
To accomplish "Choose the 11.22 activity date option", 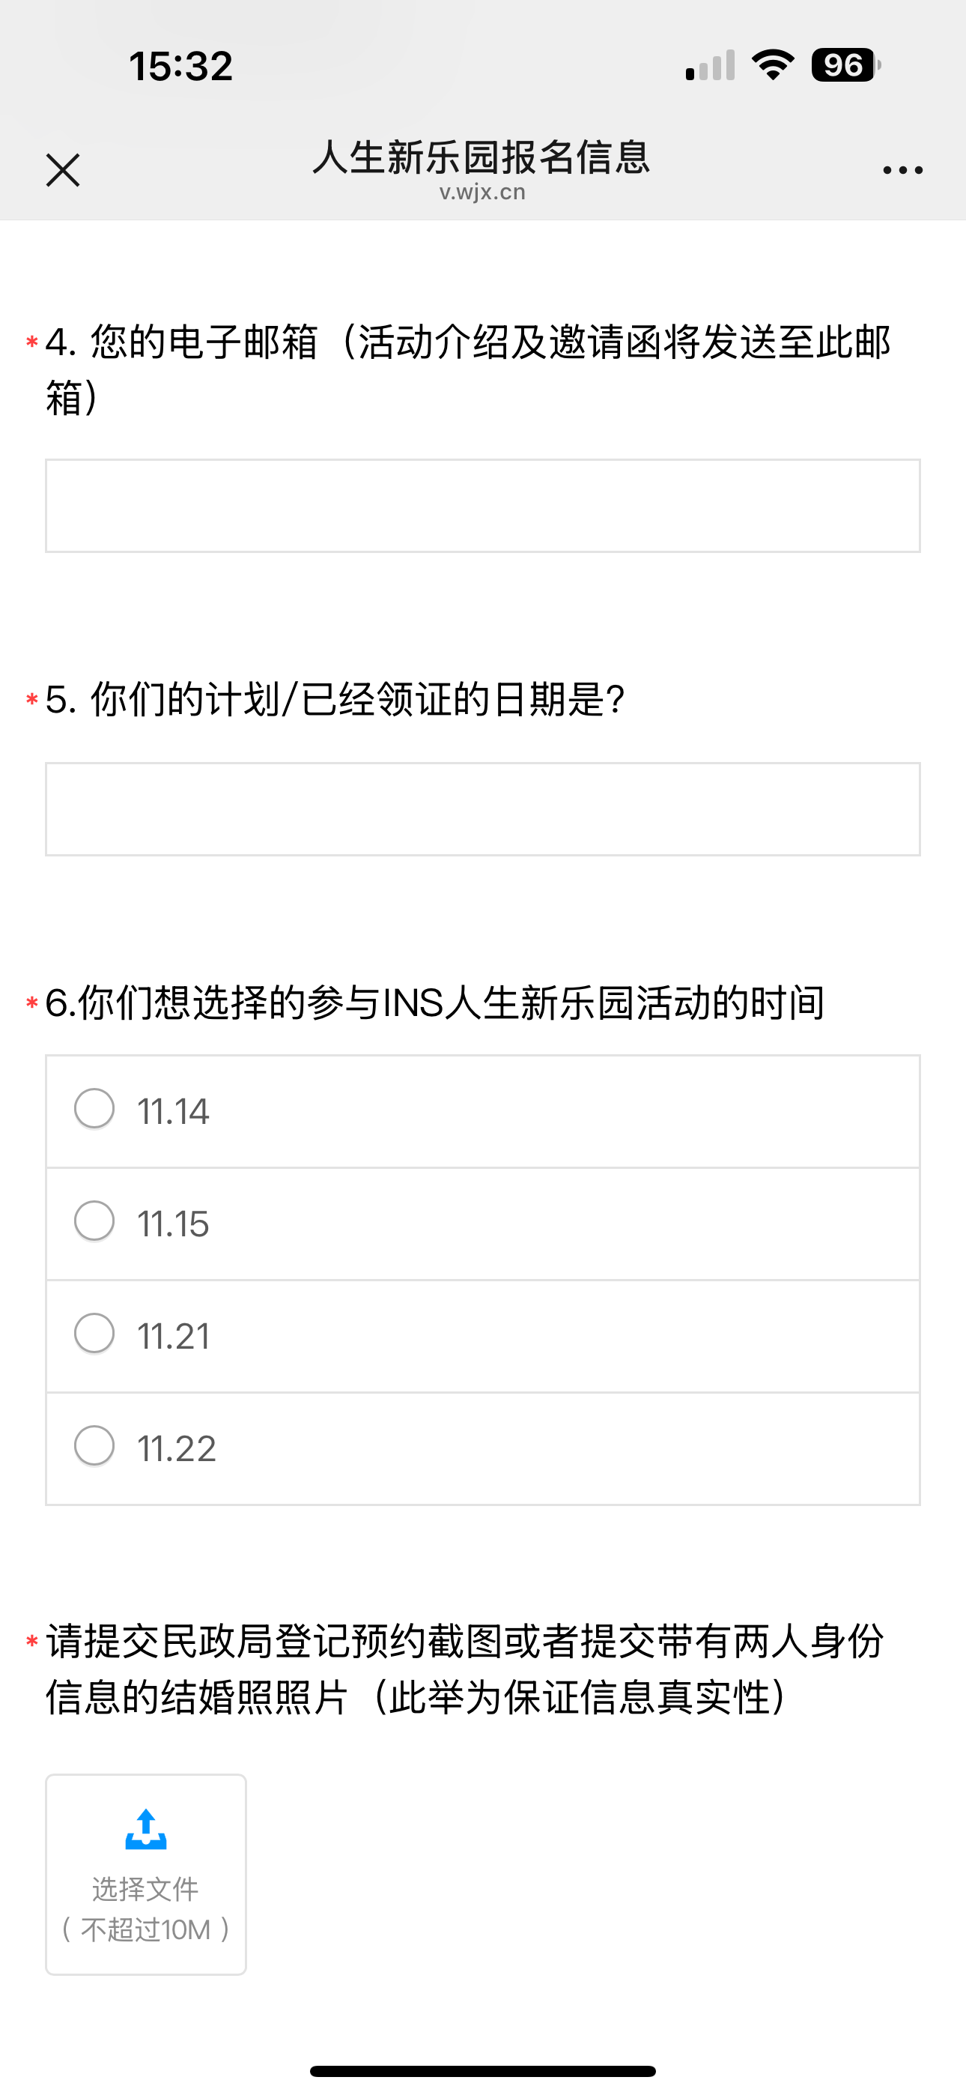I will click(x=94, y=1446).
